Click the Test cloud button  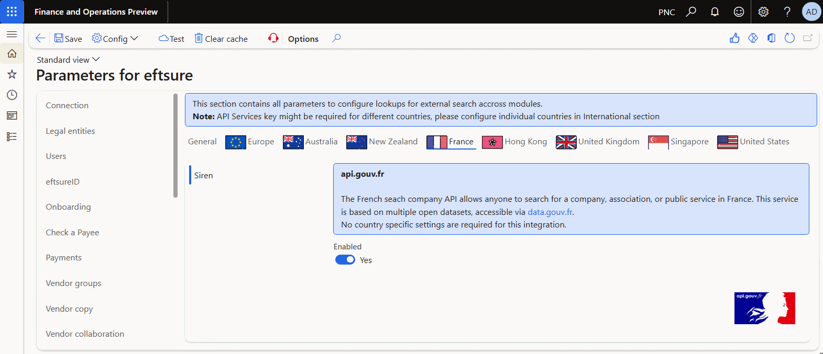[171, 38]
